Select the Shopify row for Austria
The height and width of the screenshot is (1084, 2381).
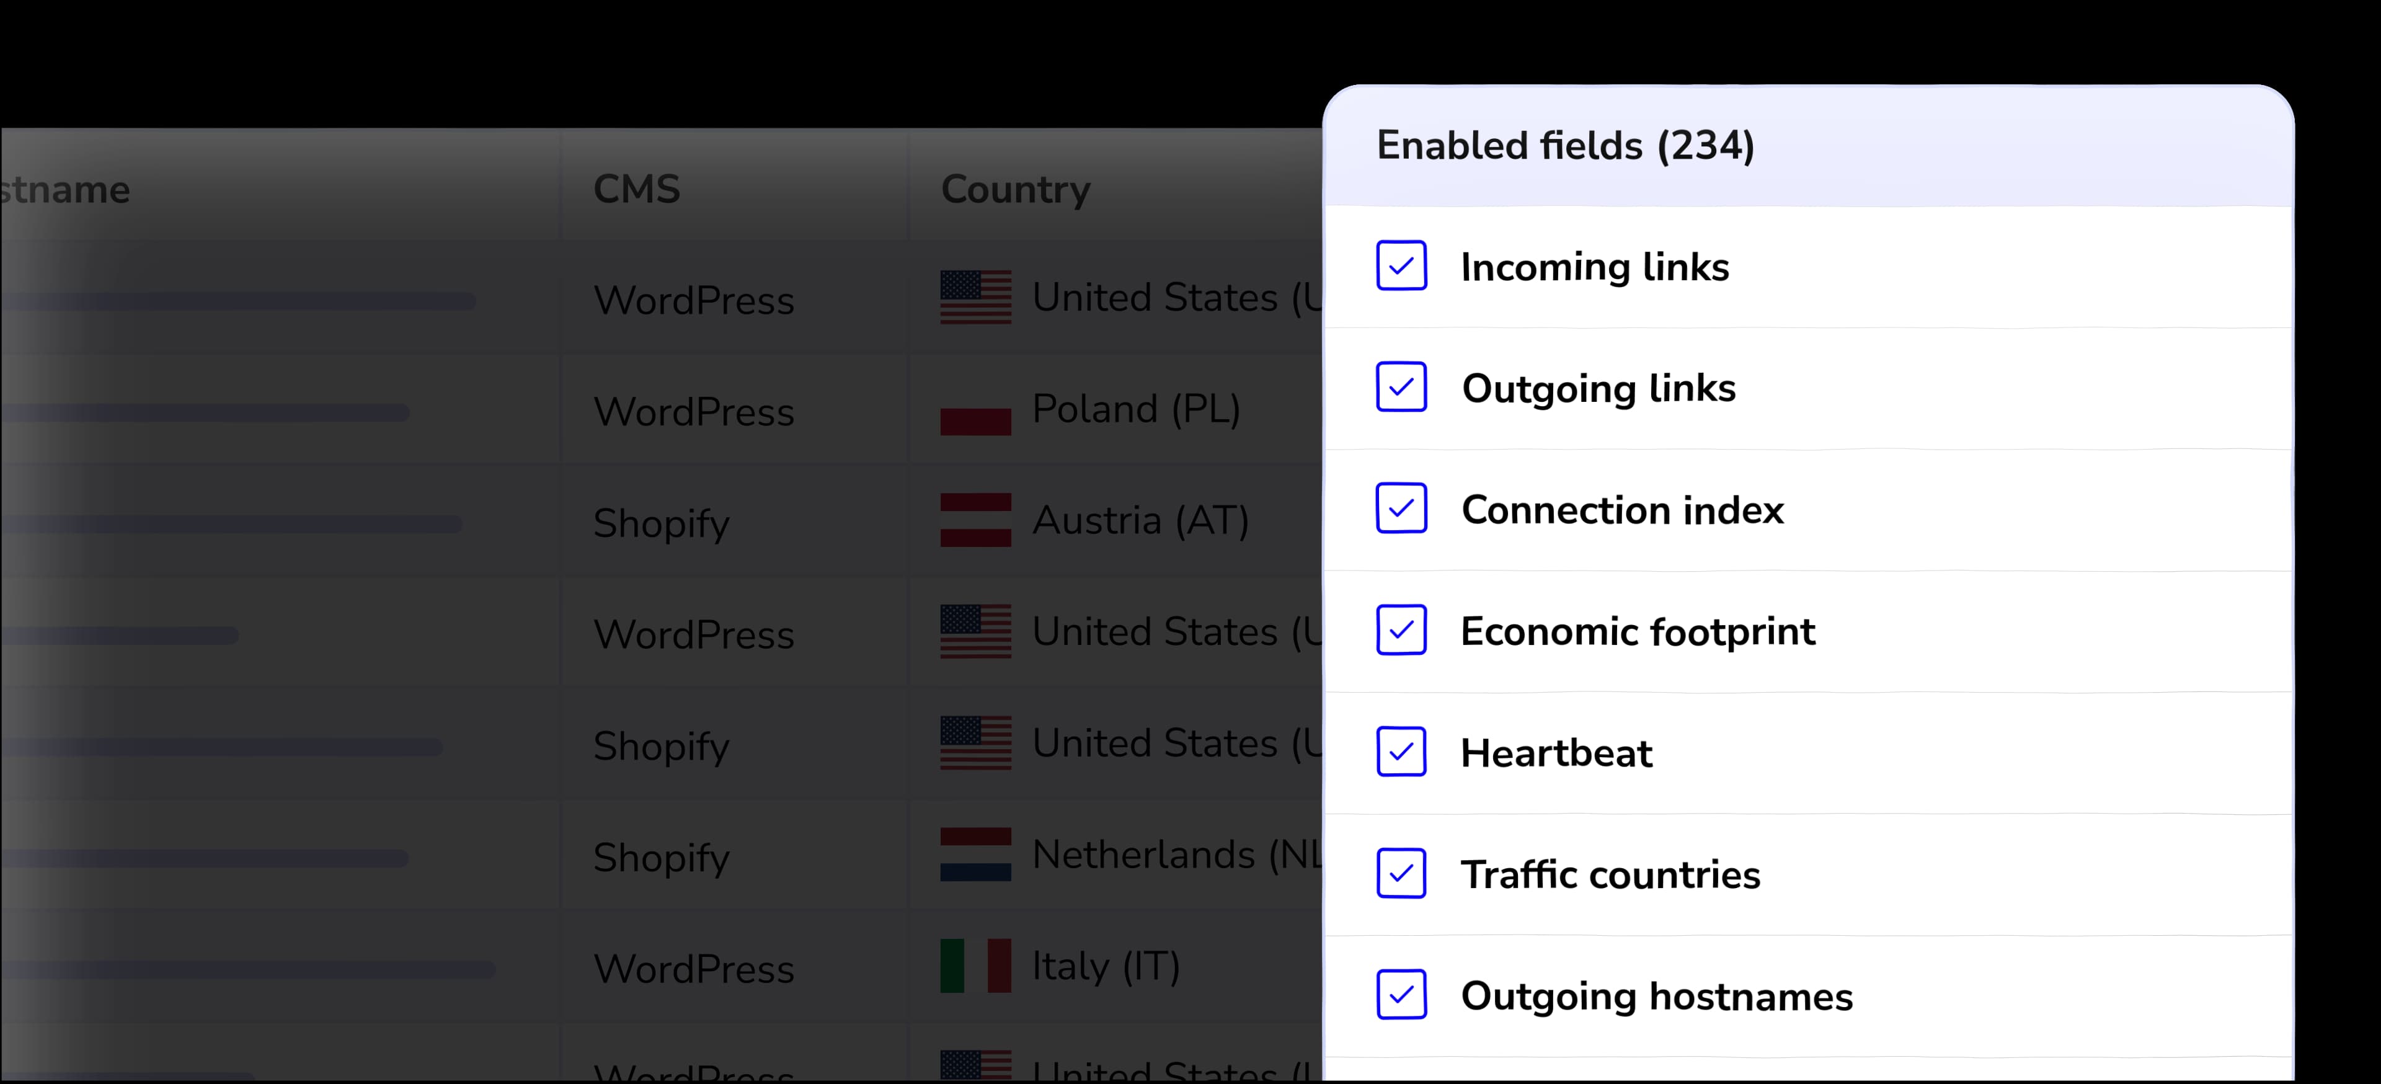click(661, 522)
